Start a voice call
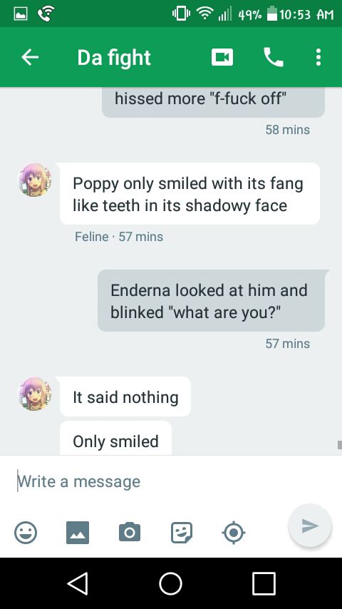The width and height of the screenshot is (342, 609). point(274,58)
